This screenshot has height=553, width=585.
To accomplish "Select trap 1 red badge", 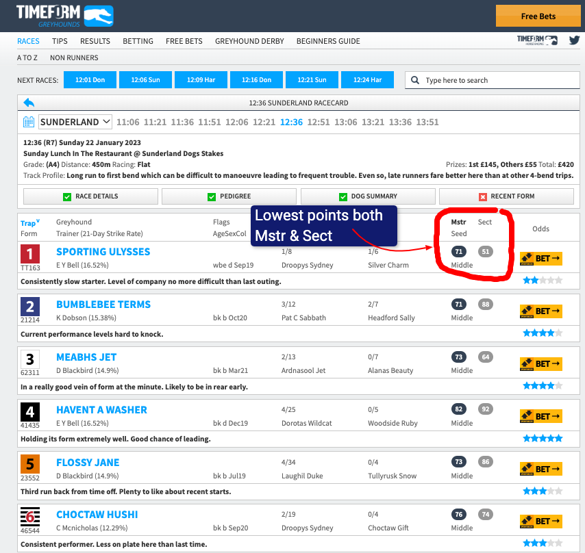I will [30, 254].
